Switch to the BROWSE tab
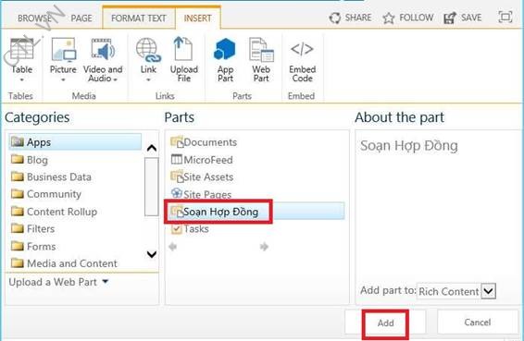 pyautogui.click(x=34, y=18)
